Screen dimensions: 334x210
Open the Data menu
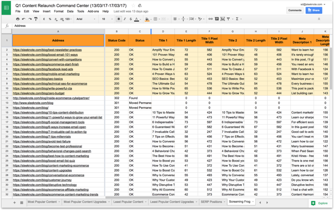[70, 11]
